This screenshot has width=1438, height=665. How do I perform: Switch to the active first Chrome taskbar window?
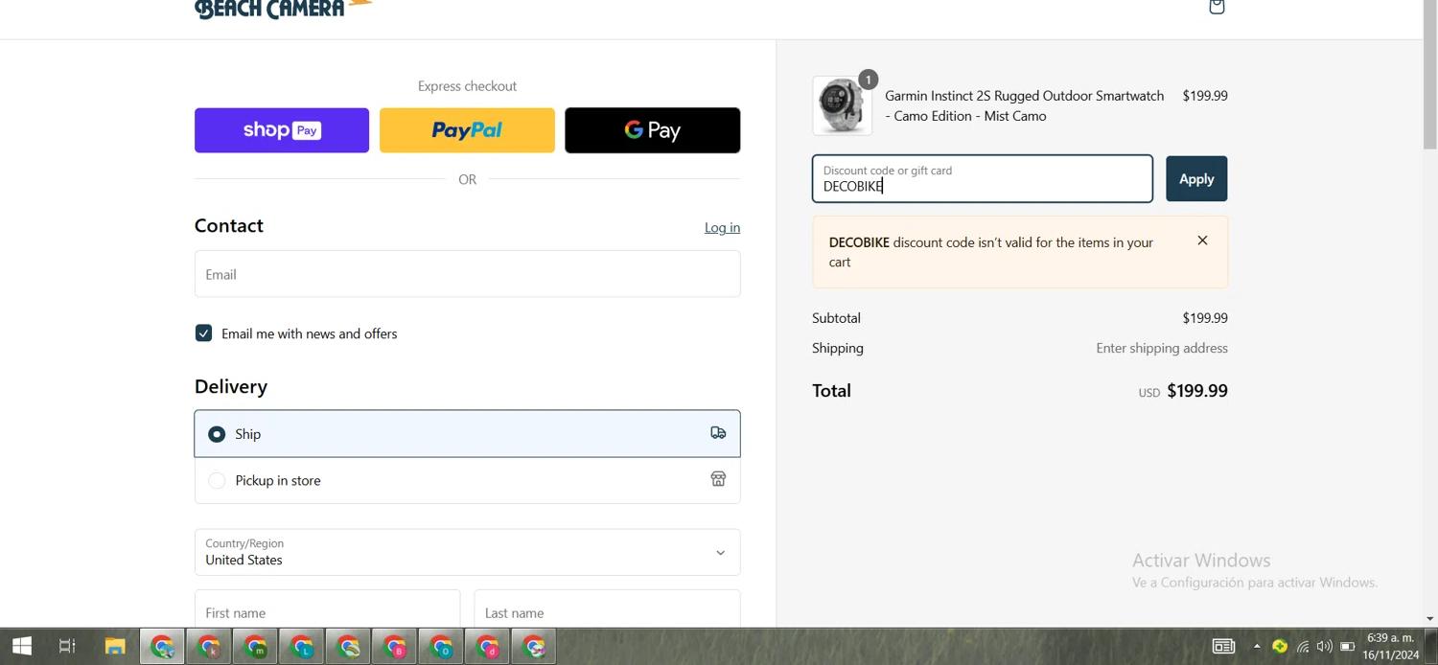pos(163,647)
